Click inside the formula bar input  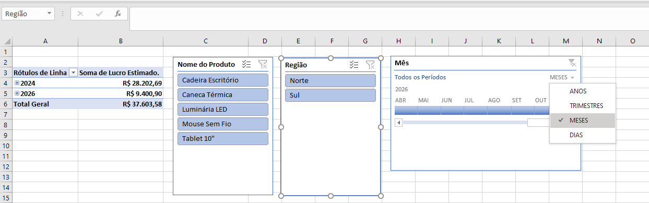coord(389,18)
